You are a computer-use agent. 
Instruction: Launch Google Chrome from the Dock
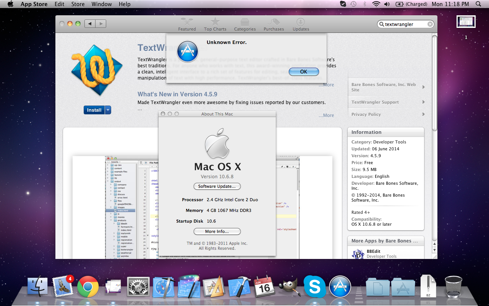tap(88, 285)
